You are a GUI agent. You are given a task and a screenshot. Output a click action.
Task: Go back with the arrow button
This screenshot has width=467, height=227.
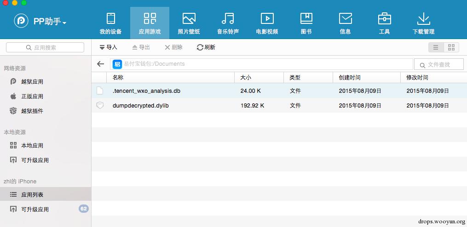click(x=101, y=64)
